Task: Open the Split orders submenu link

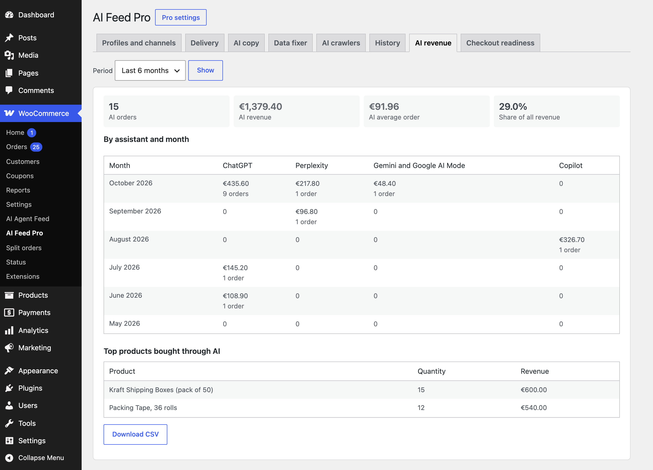Action: coord(24,248)
